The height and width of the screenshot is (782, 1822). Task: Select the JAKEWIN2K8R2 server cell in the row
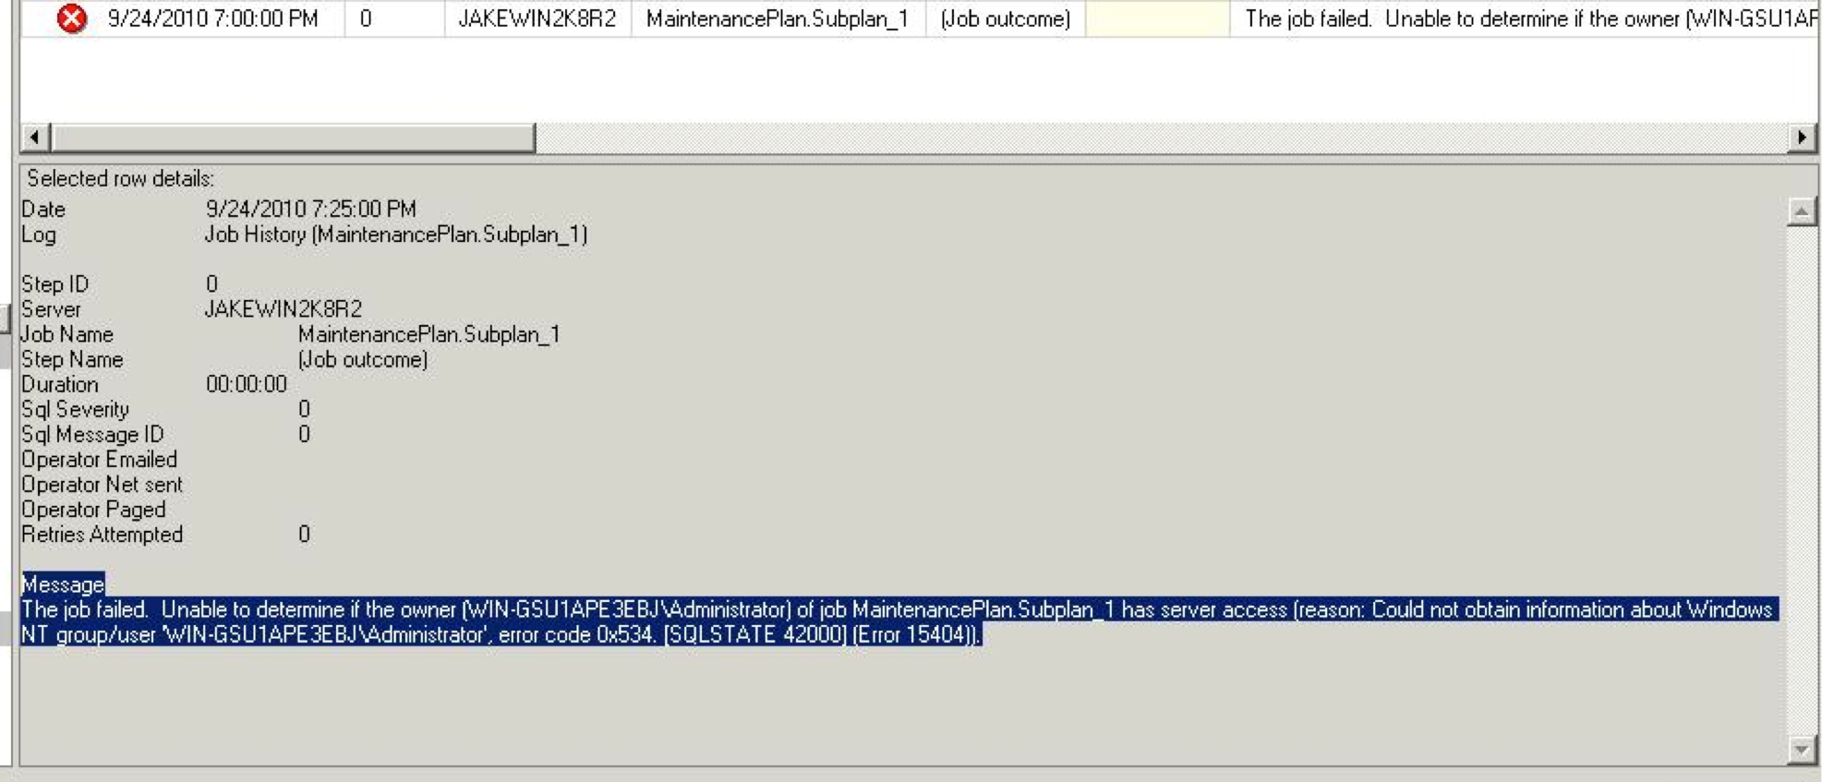[537, 18]
